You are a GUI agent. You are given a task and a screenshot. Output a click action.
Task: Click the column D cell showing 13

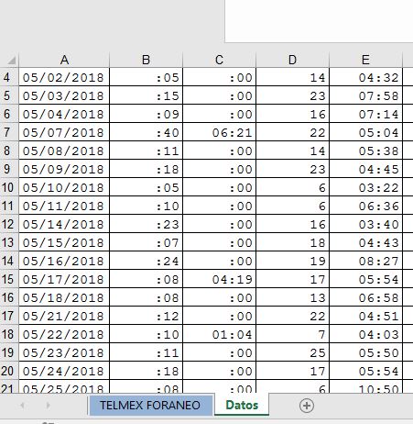[292, 297]
